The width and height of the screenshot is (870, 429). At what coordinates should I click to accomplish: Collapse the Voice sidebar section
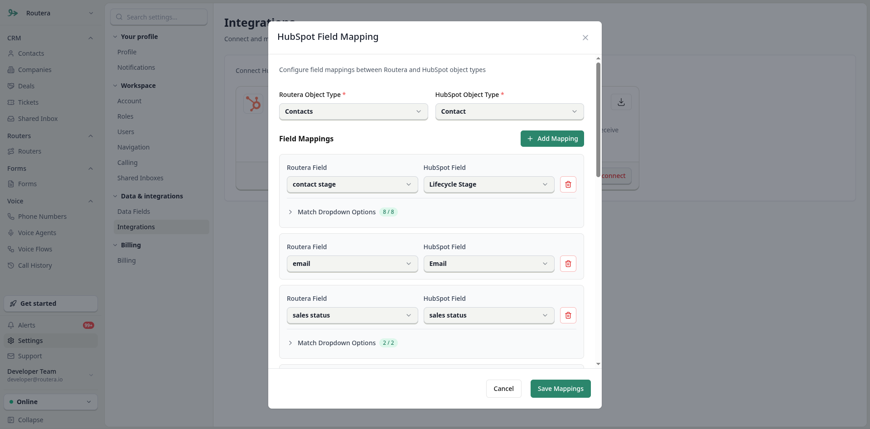pos(91,201)
